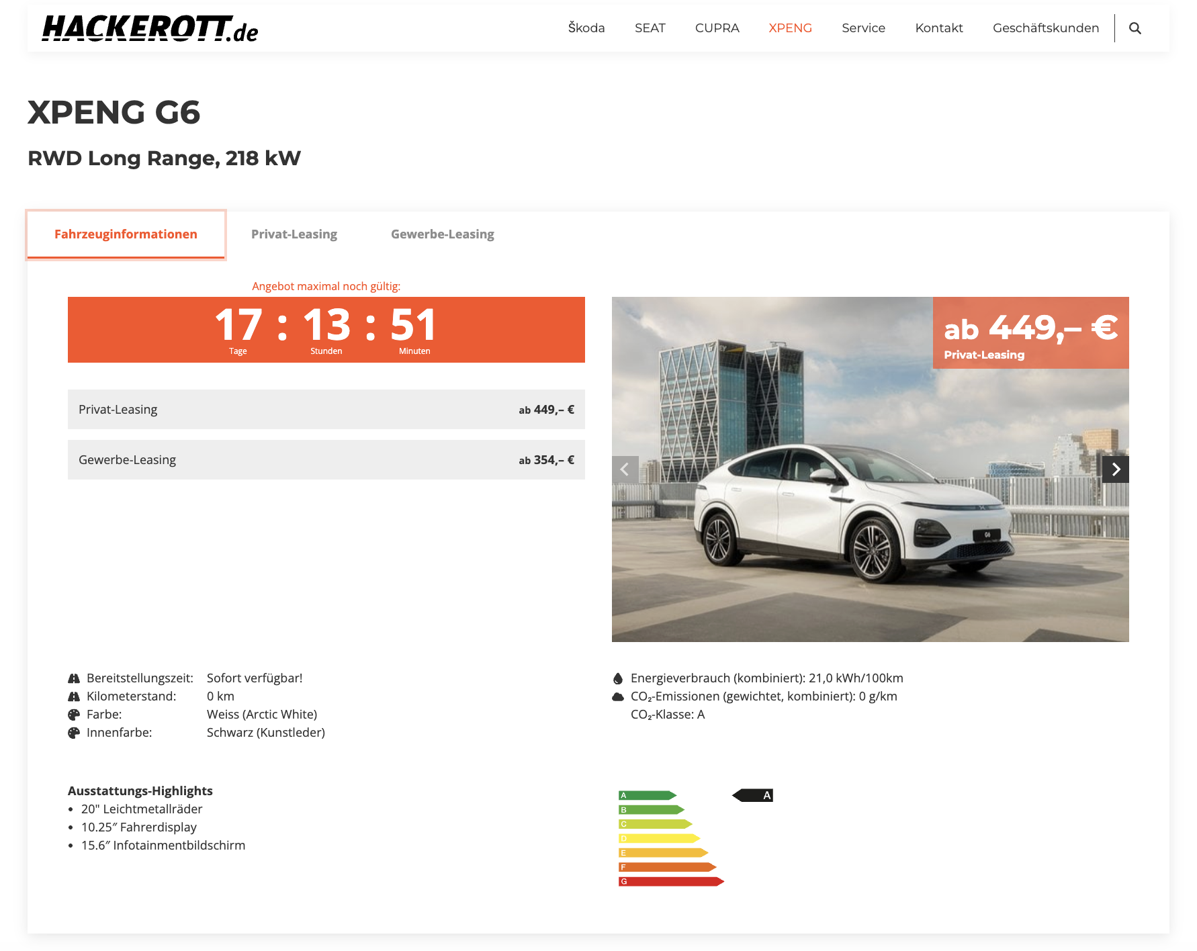Switch to the Privat-Leasing tab
1197x951 pixels.
click(294, 234)
